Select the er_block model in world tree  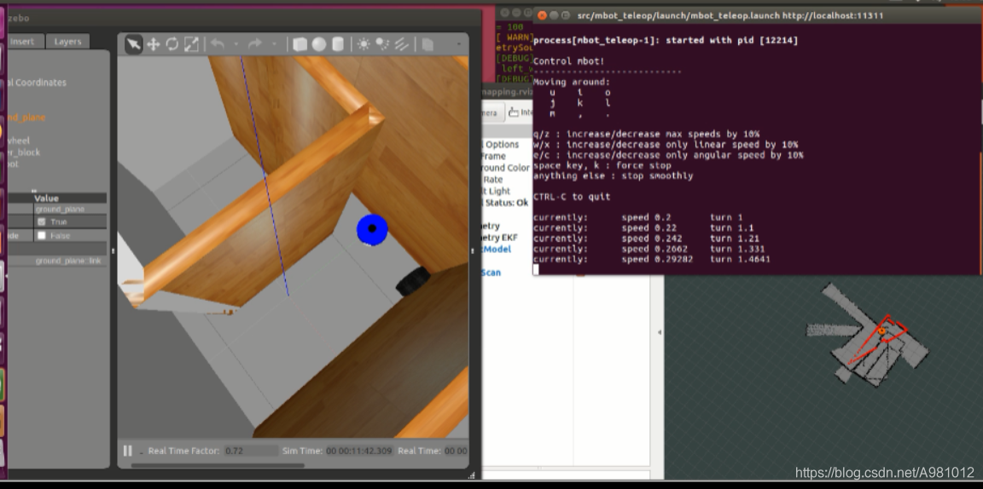pyautogui.click(x=24, y=152)
